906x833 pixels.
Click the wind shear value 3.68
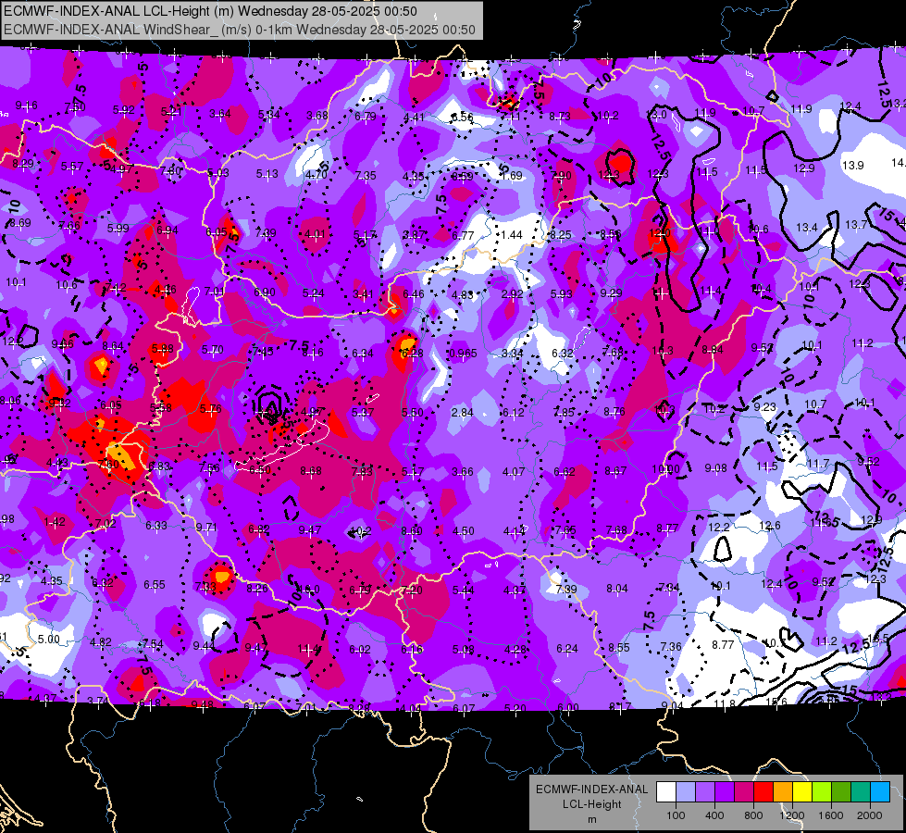coord(317,116)
